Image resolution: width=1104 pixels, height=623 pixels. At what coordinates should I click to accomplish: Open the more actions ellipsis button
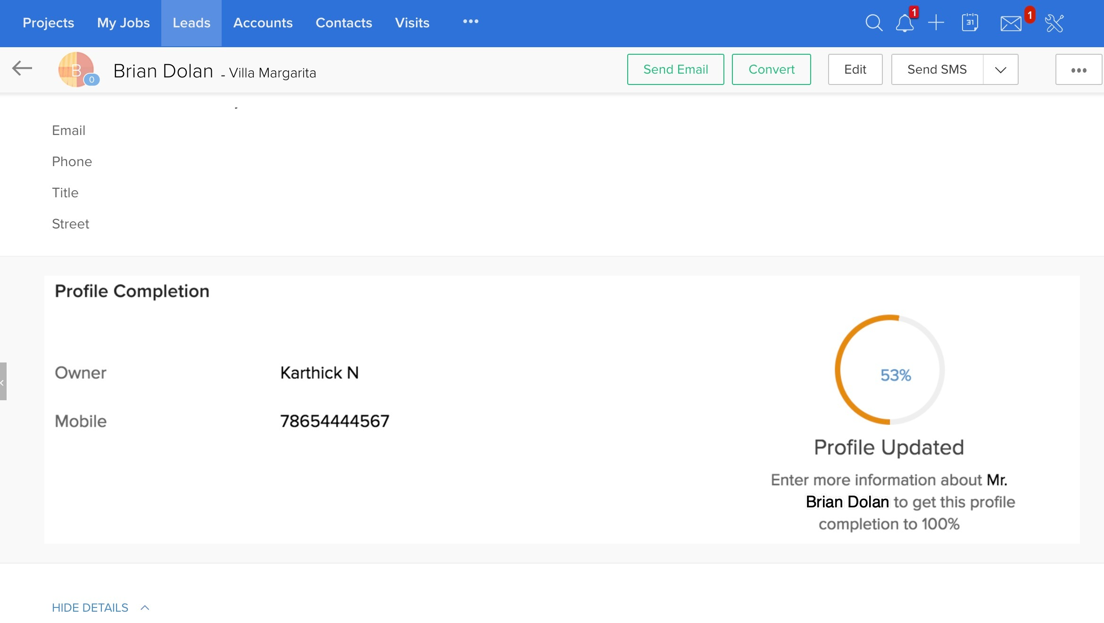point(1078,70)
